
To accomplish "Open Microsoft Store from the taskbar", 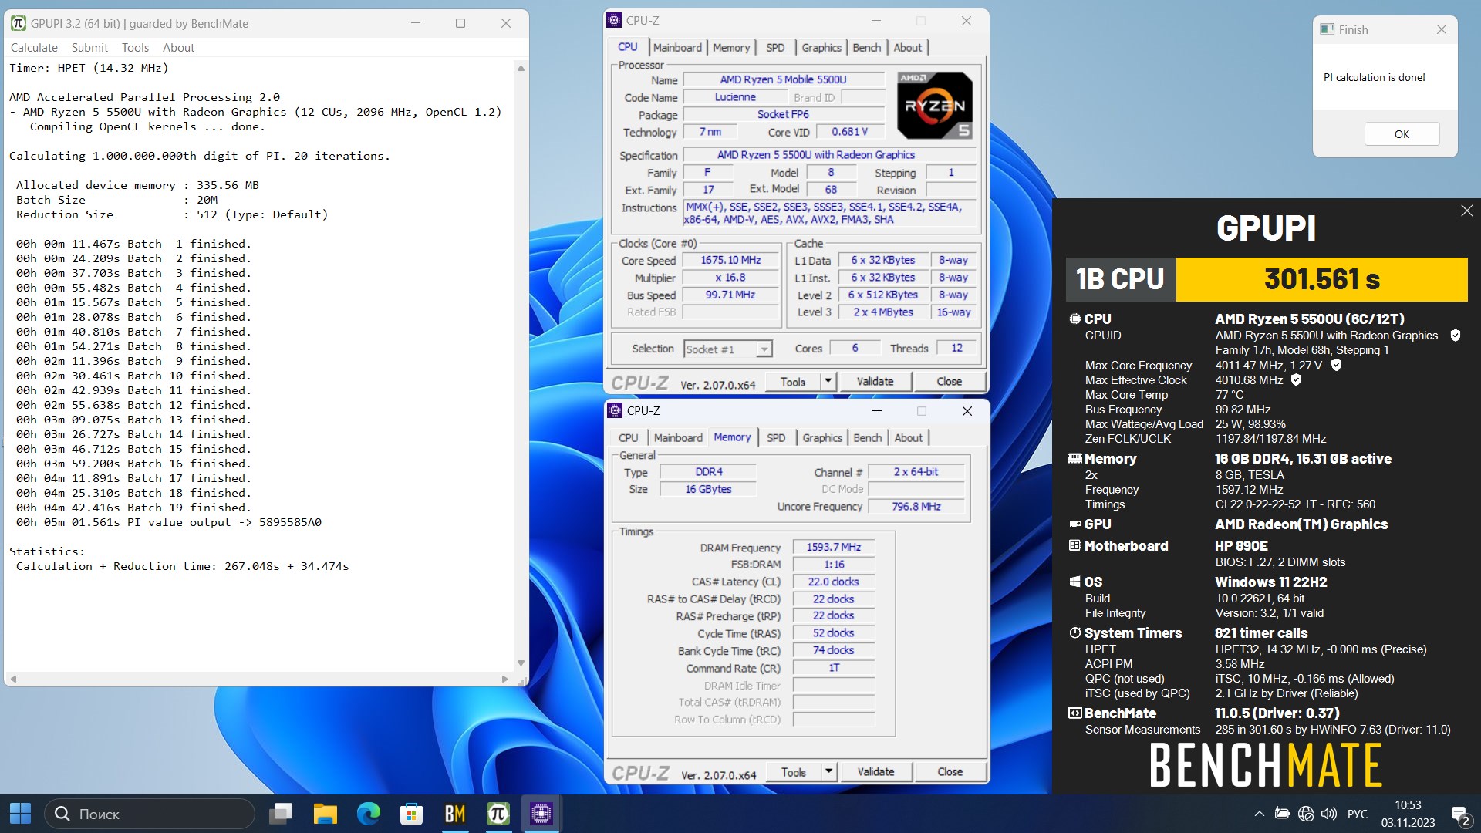I will pyautogui.click(x=411, y=814).
